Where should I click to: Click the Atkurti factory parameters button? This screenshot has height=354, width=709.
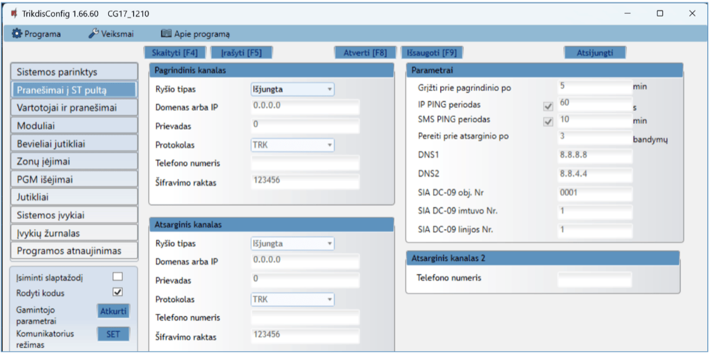click(x=113, y=312)
